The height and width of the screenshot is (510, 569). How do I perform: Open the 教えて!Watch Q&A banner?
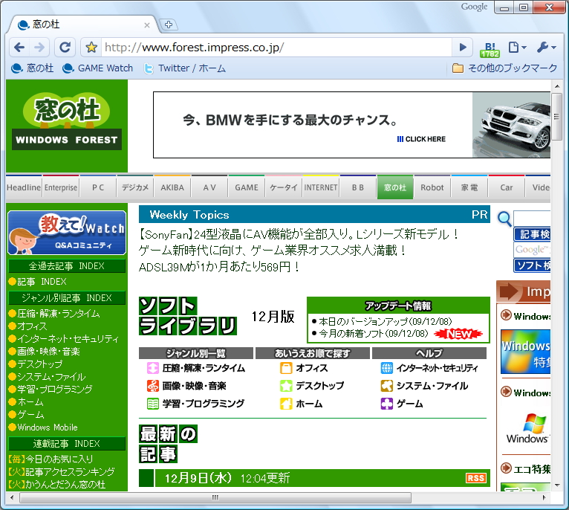click(67, 233)
